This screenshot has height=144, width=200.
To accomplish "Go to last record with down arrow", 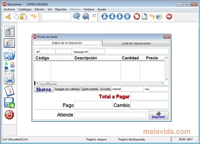I will (x=127, y=17).
